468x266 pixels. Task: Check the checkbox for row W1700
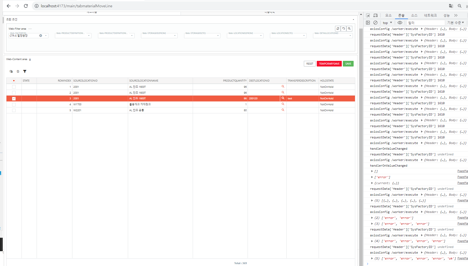click(14, 104)
